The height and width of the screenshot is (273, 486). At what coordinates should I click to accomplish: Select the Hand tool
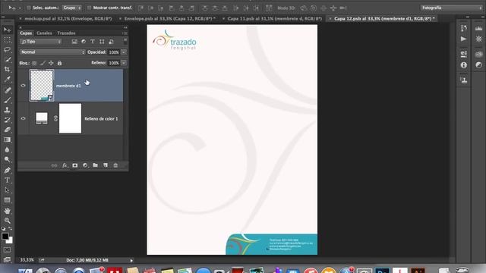[7, 211]
